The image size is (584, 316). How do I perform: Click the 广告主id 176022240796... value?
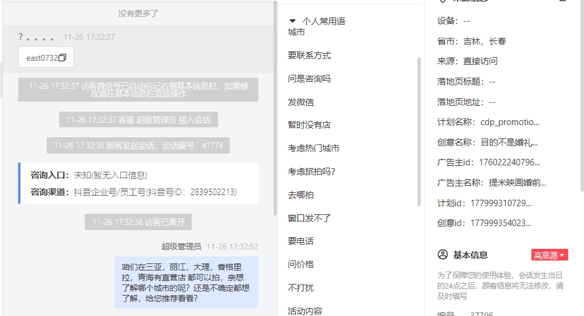[x=510, y=162]
